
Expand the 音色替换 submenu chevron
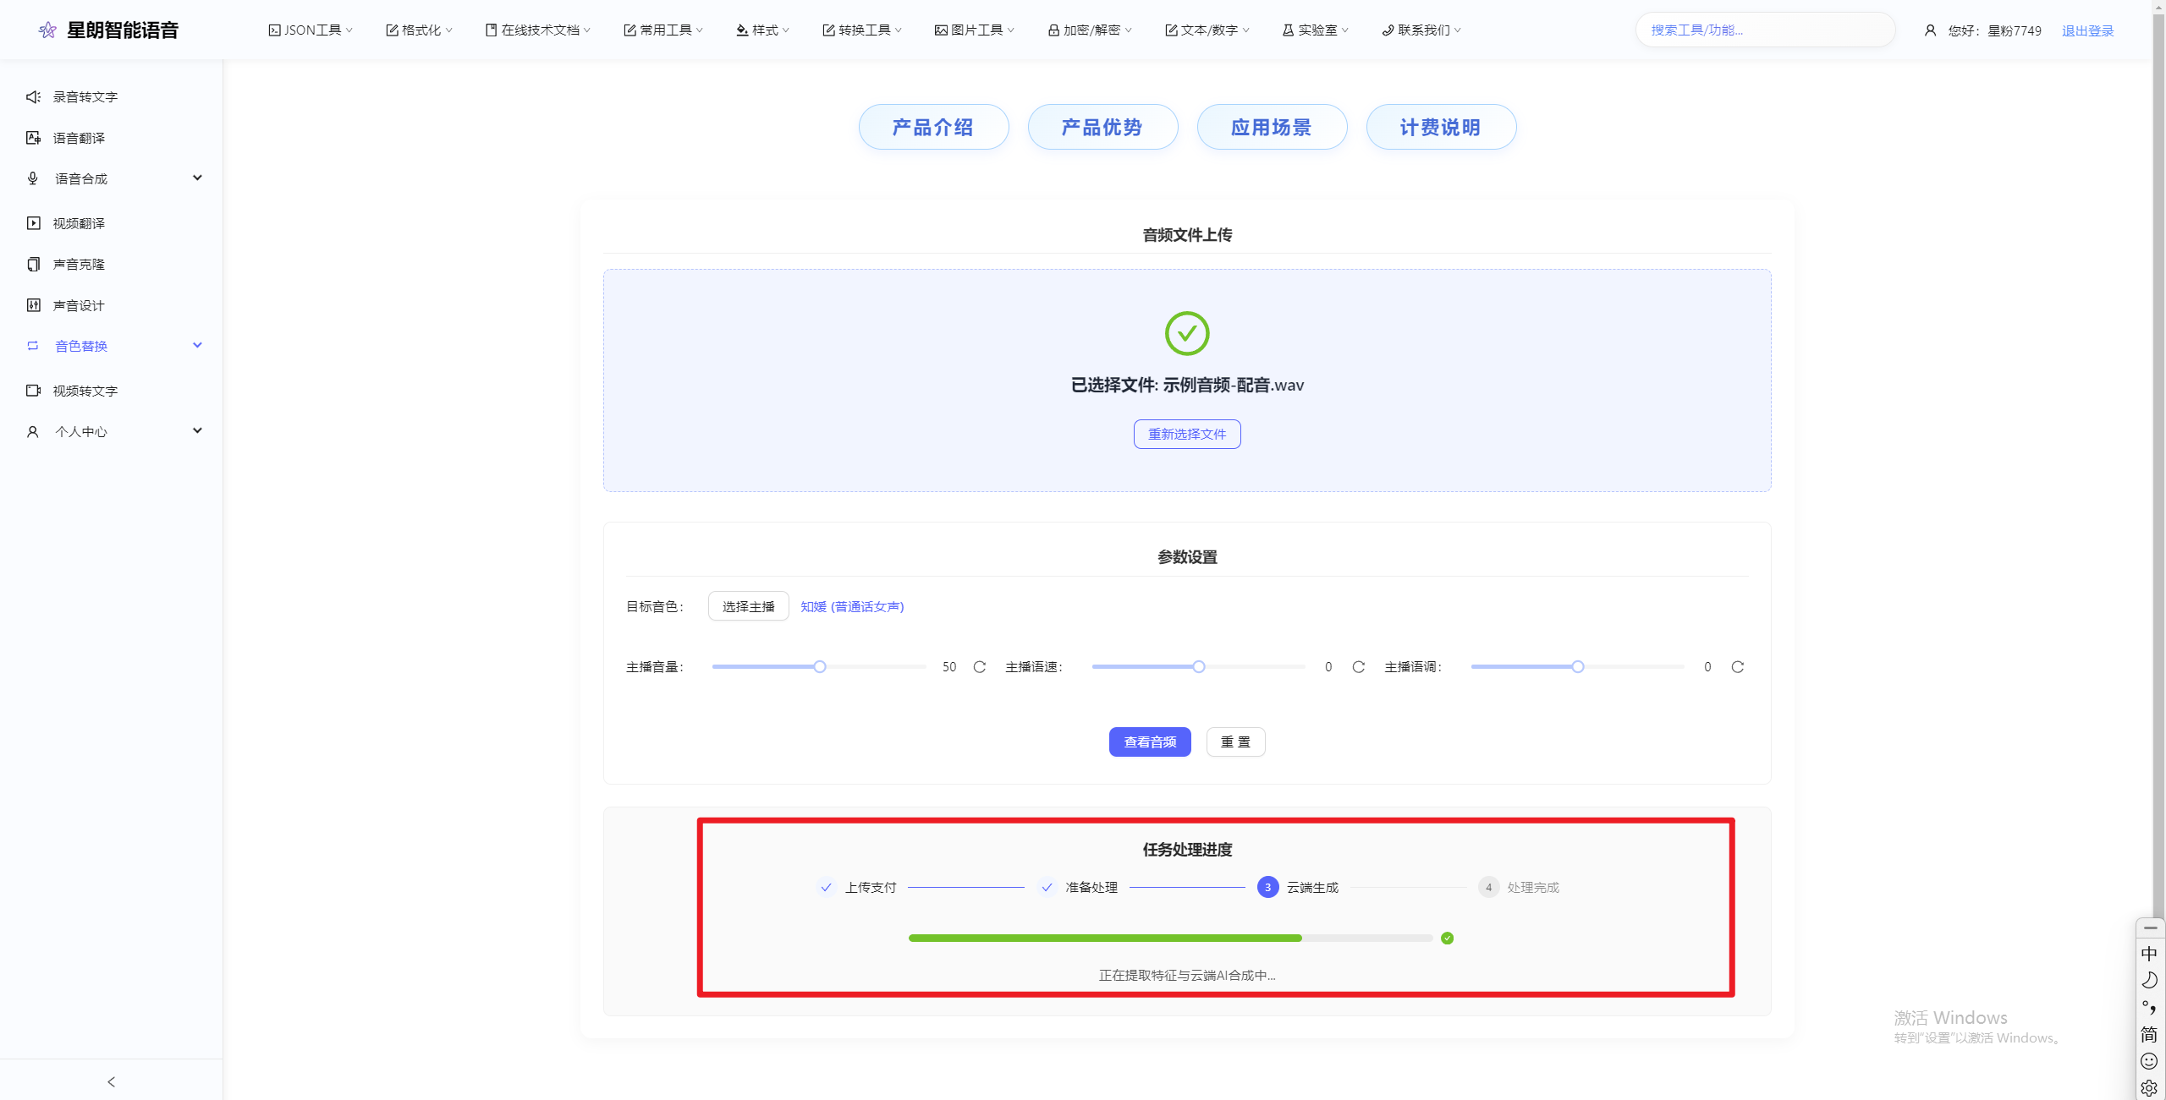(197, 346)
